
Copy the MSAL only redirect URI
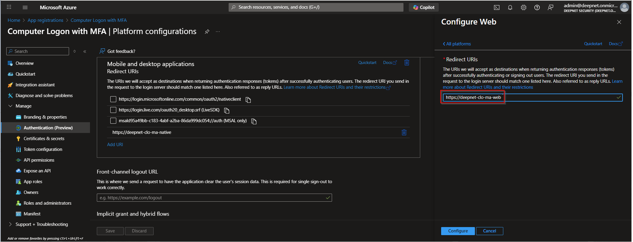click(254, 121)
